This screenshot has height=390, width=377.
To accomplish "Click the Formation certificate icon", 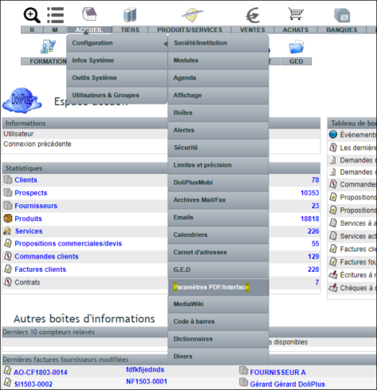I will 48,46.
